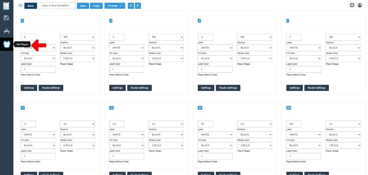The width and height of the screenshot is (368, 175).
Task: Click the 2 player badge
Action: pyautogui.click(x=199, y=21)
